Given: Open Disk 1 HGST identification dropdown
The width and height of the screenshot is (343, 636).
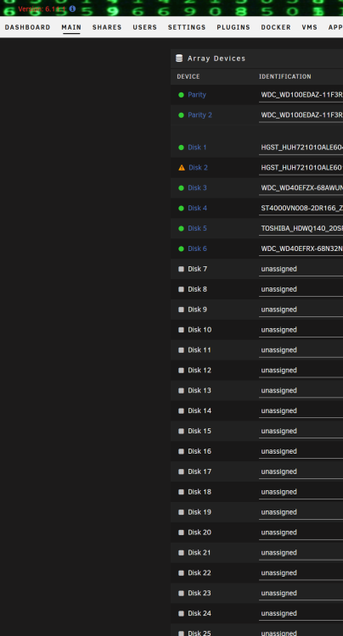Looking at the screenshot, I should tap(301, 148).
